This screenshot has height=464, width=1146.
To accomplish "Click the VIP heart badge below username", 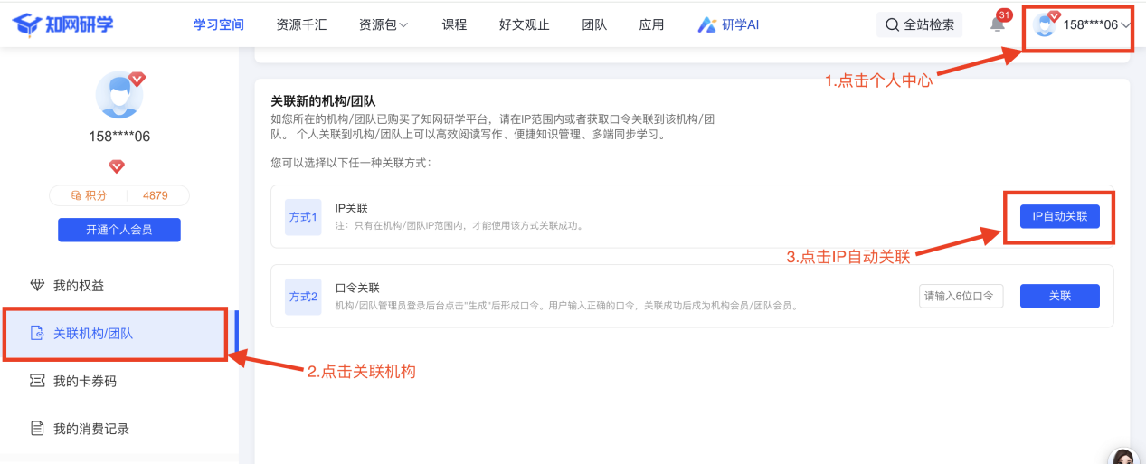I will [x=117, y=166].
